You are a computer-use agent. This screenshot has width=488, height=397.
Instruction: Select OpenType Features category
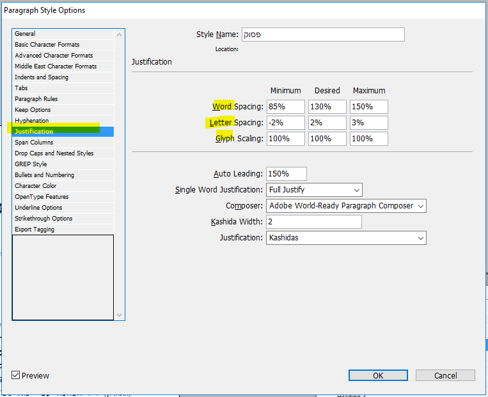[63, 197]
